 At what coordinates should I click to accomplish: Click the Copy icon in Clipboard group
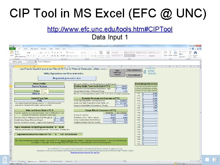tap(16, 54)
